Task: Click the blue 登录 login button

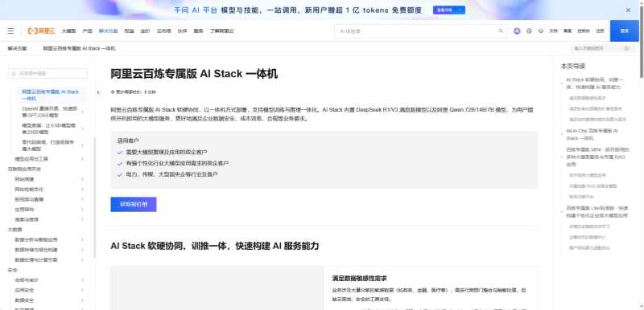Action: point(625,31)
